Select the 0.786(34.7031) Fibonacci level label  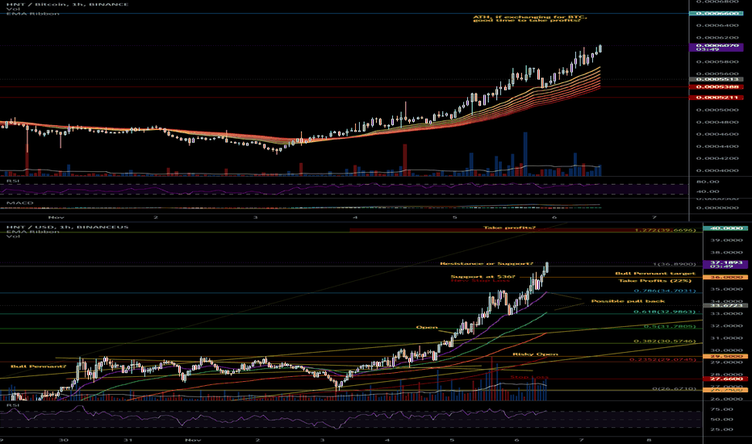pos(664,291)
